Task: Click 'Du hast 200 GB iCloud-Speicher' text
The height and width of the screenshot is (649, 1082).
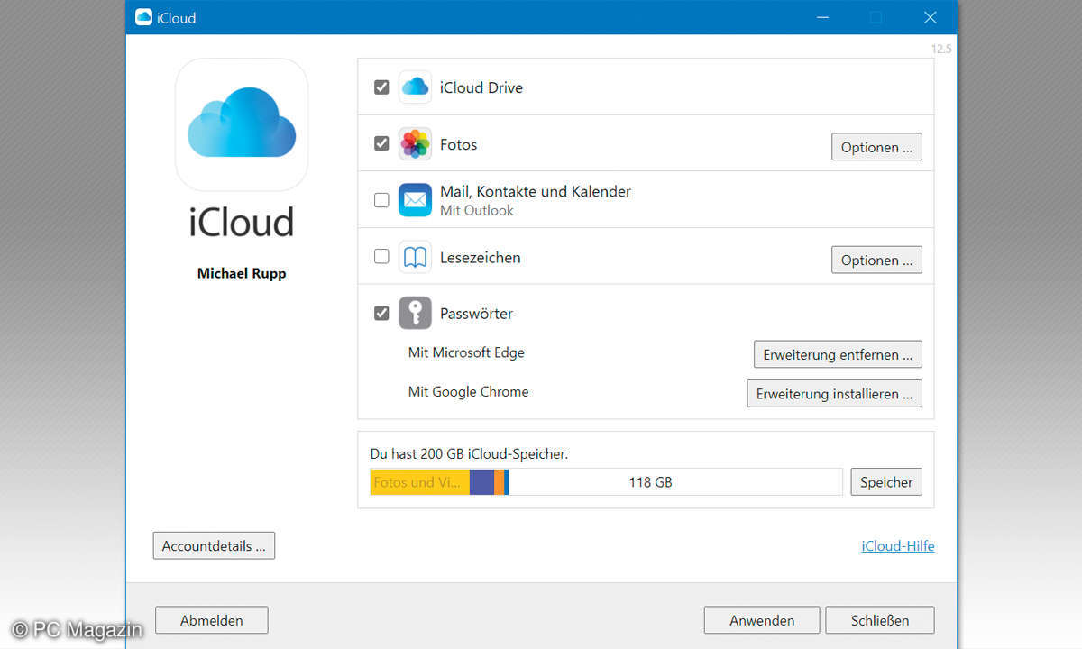Action: pos(469,453)
